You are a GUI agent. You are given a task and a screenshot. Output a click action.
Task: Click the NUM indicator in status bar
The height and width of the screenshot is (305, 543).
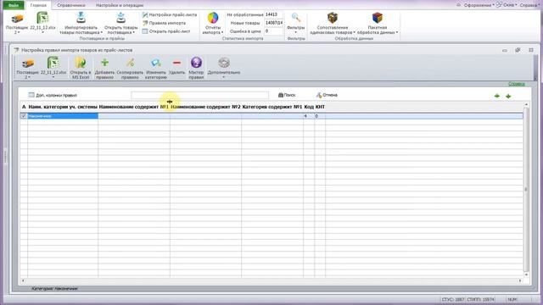512,299
